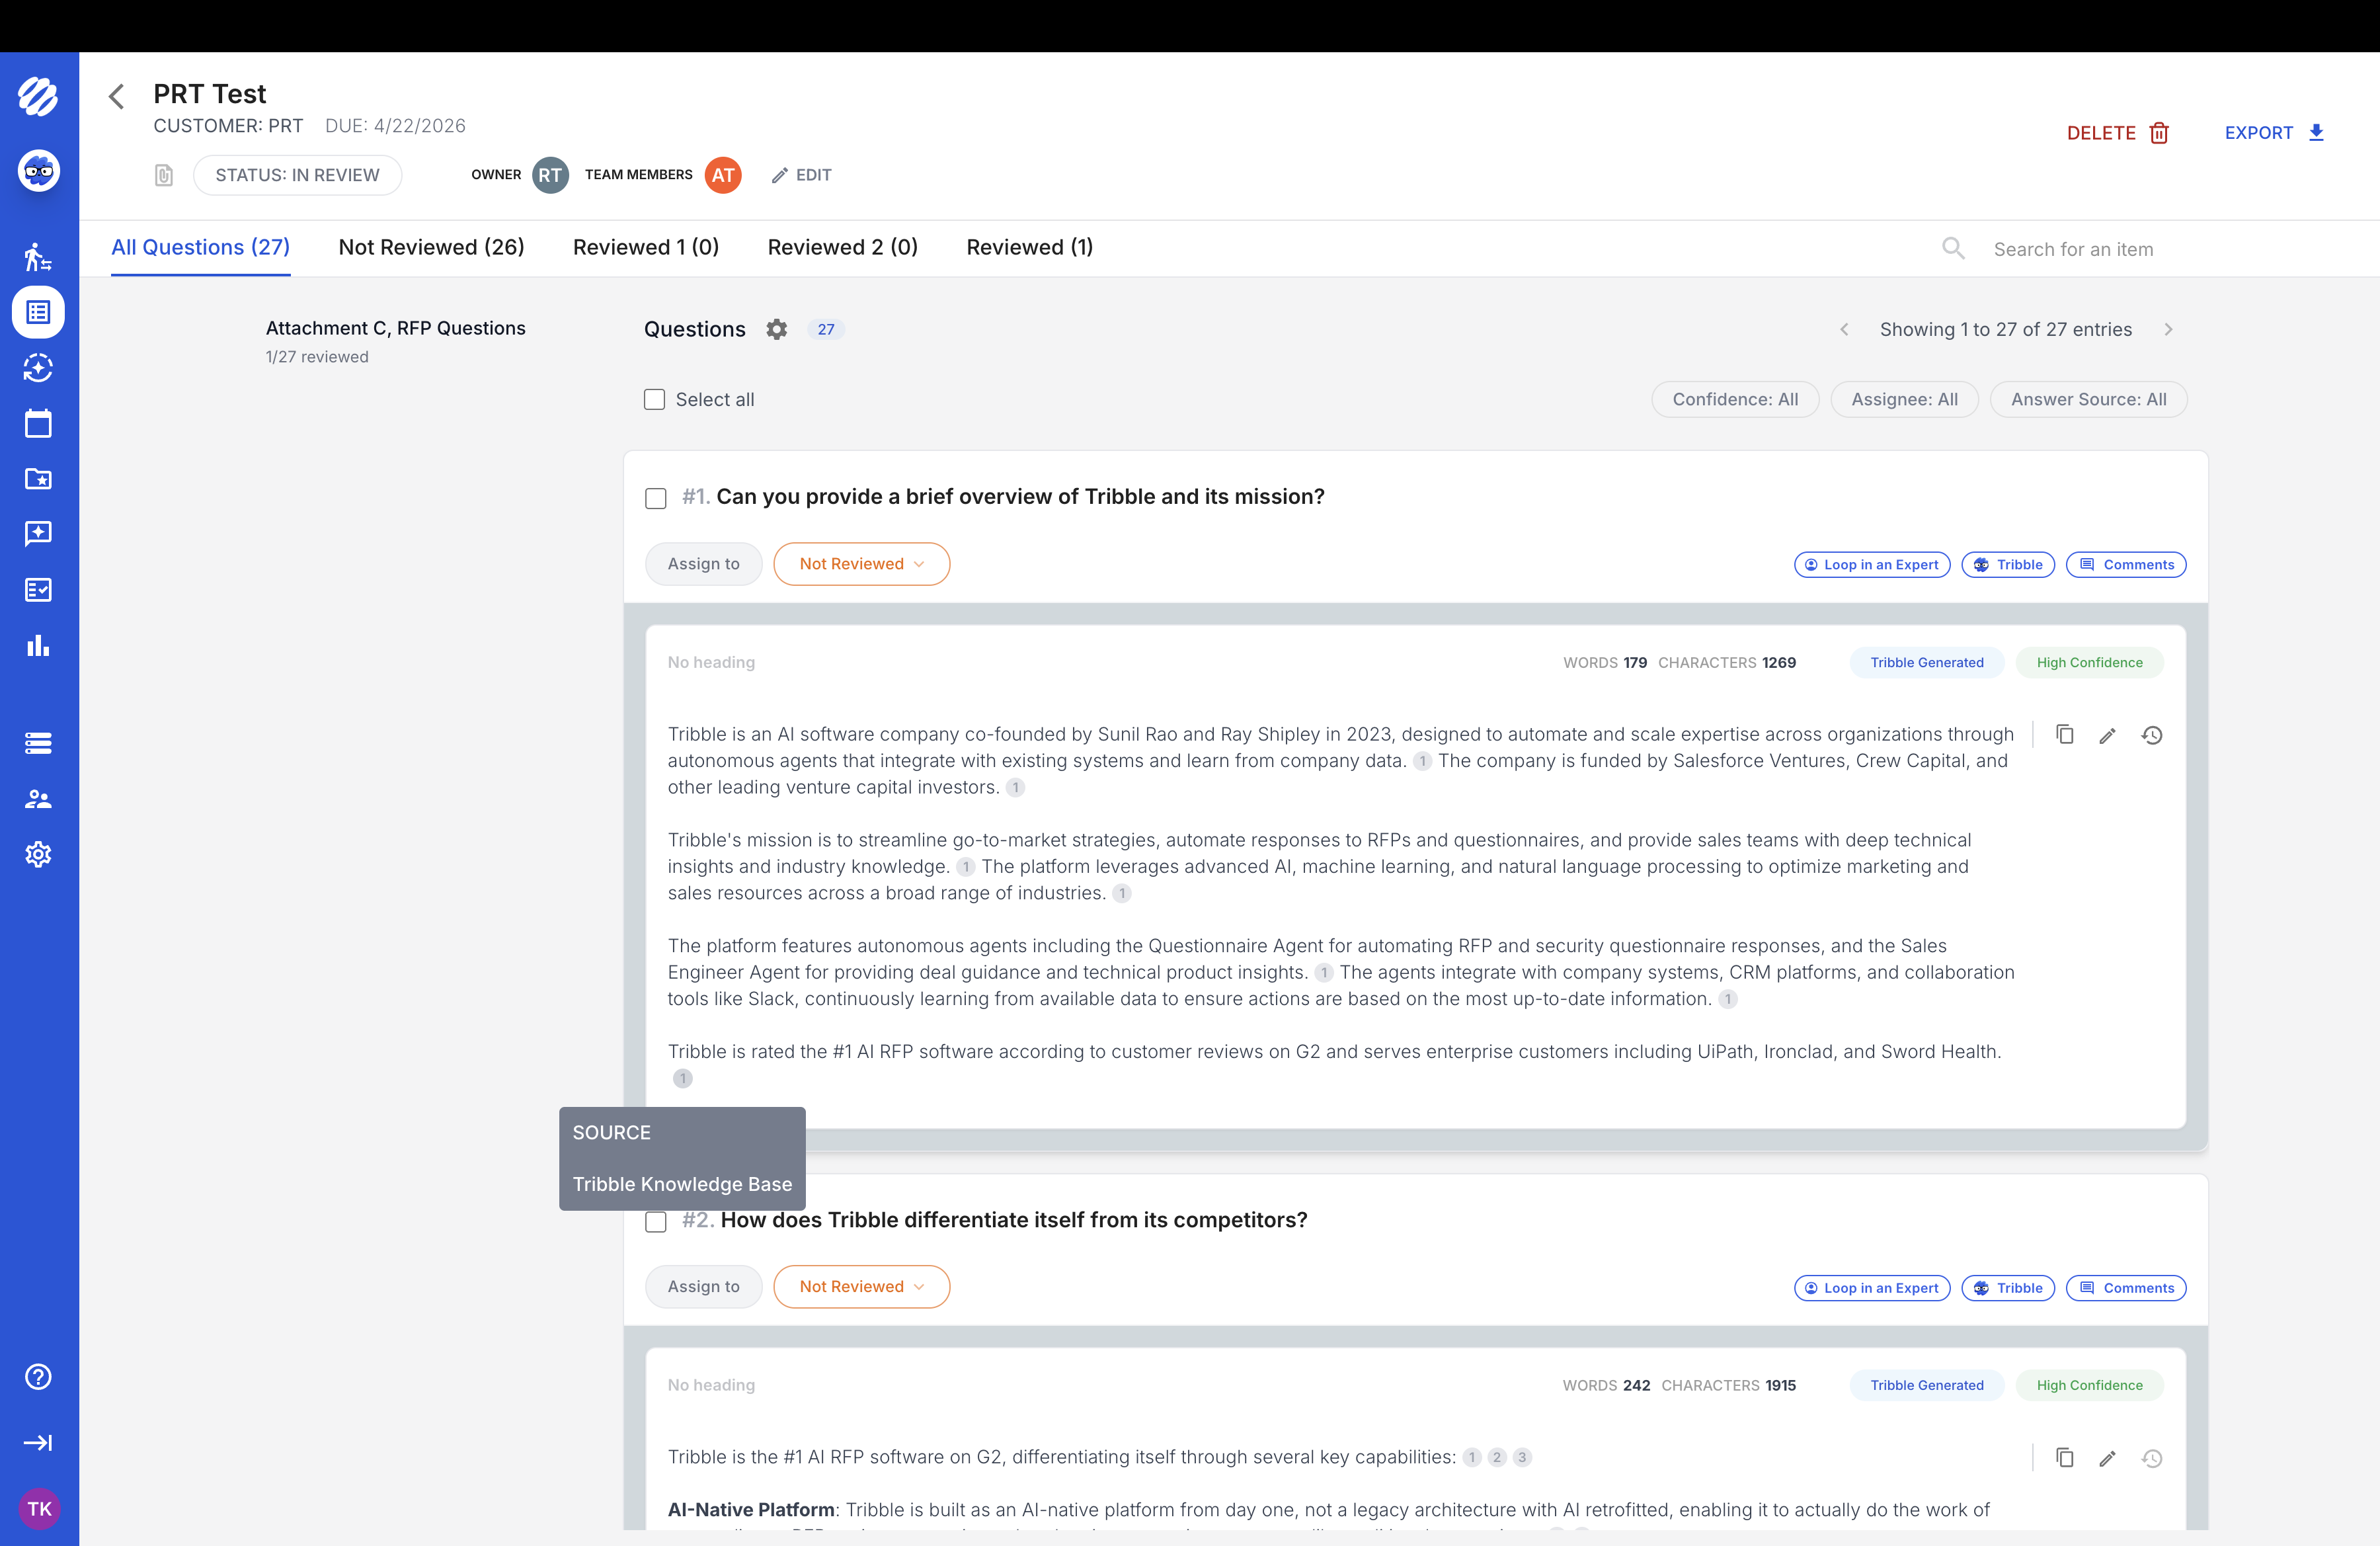Open the Assignee: All filter
Screen dimensions: 2380x1546
(x=1904, y=399)
